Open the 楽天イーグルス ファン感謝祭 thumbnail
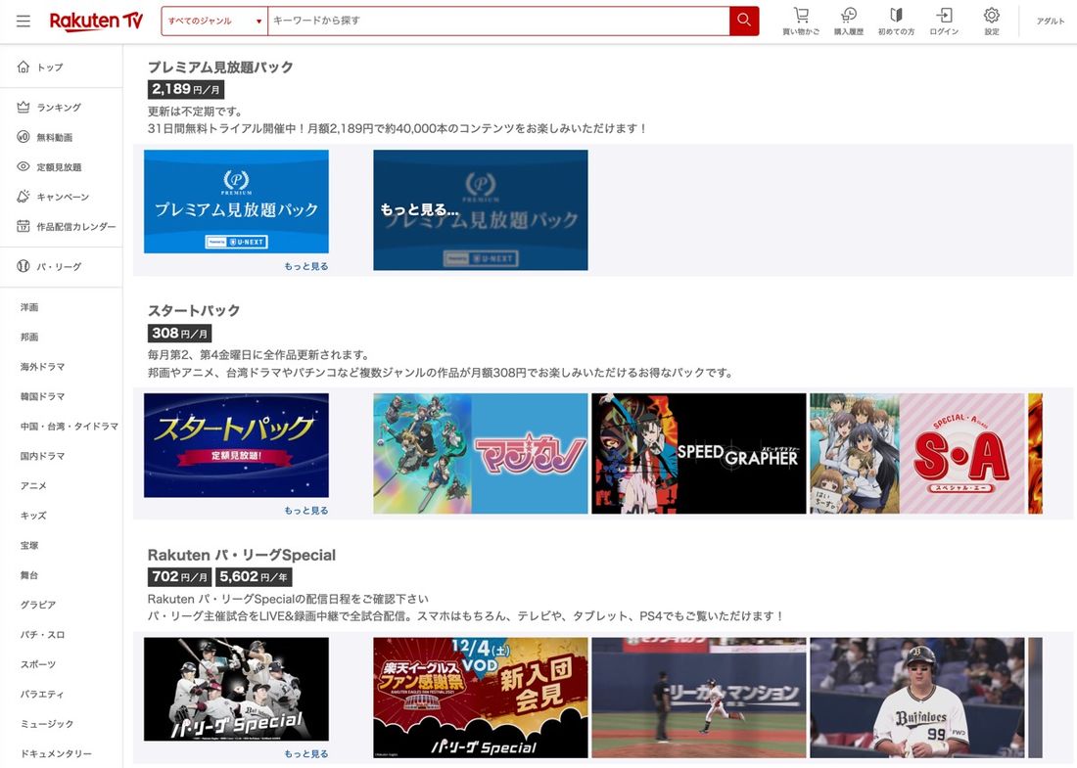The height and width of the screenshot is (768, 1077). [x=480, y=698]
